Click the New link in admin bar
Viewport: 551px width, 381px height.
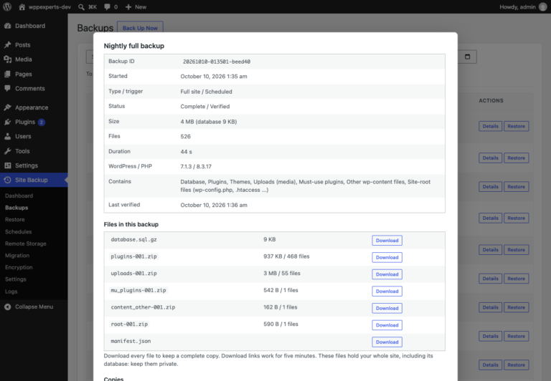tap(141, 6)
